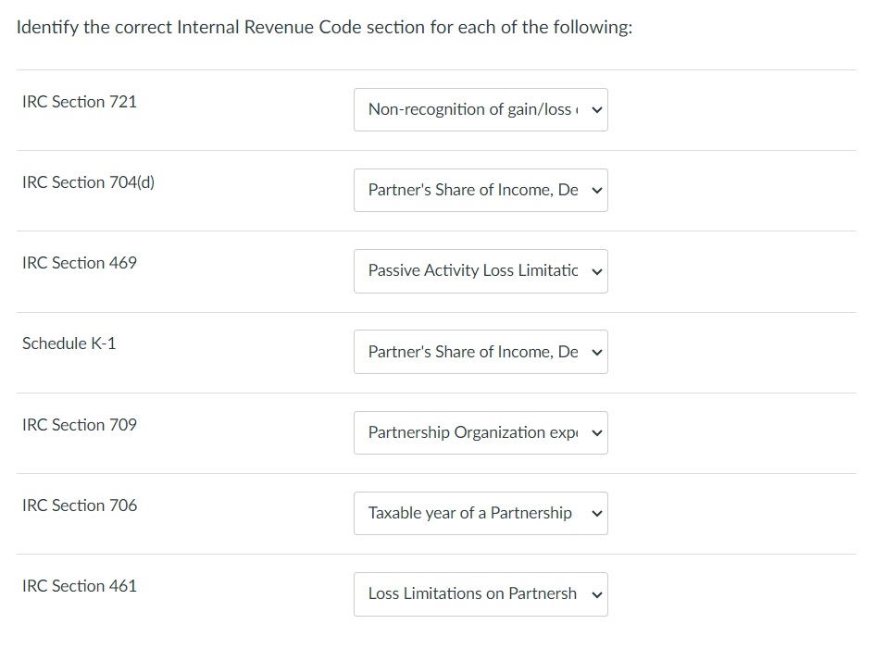Select the 'IRC Section 721' label text
The height and width of the screenshot is (649, 874).
(x=80, y=102)
